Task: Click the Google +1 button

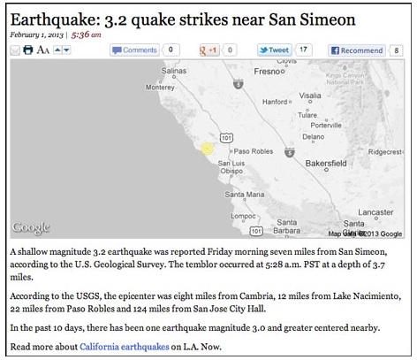Action: 209,50
